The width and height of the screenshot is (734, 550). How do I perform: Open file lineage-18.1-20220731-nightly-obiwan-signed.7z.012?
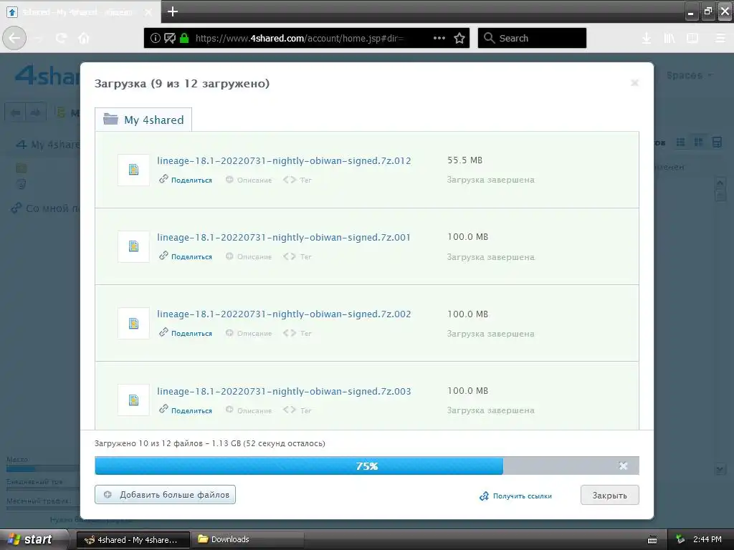(284, 160)
